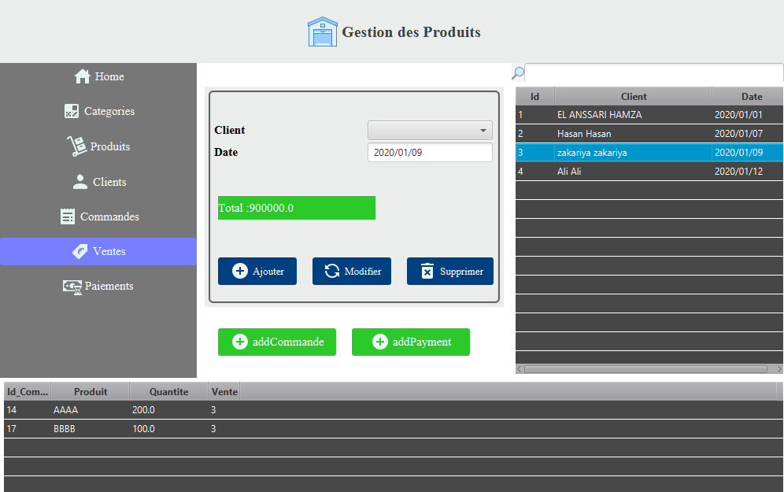Click the plus icon on Ajouter button
The width and height of the screenshot is (784, 492).
[239, 271]
